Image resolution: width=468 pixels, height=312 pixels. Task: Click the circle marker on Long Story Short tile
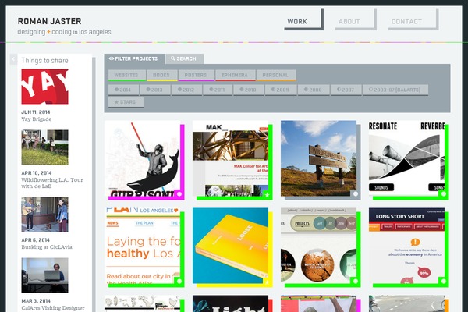click(x=444, y=282)
